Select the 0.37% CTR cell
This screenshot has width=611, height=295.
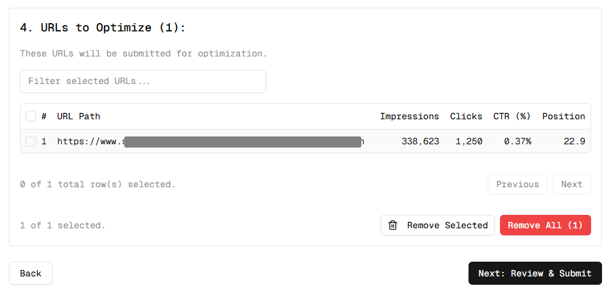(x=517, y=141)
